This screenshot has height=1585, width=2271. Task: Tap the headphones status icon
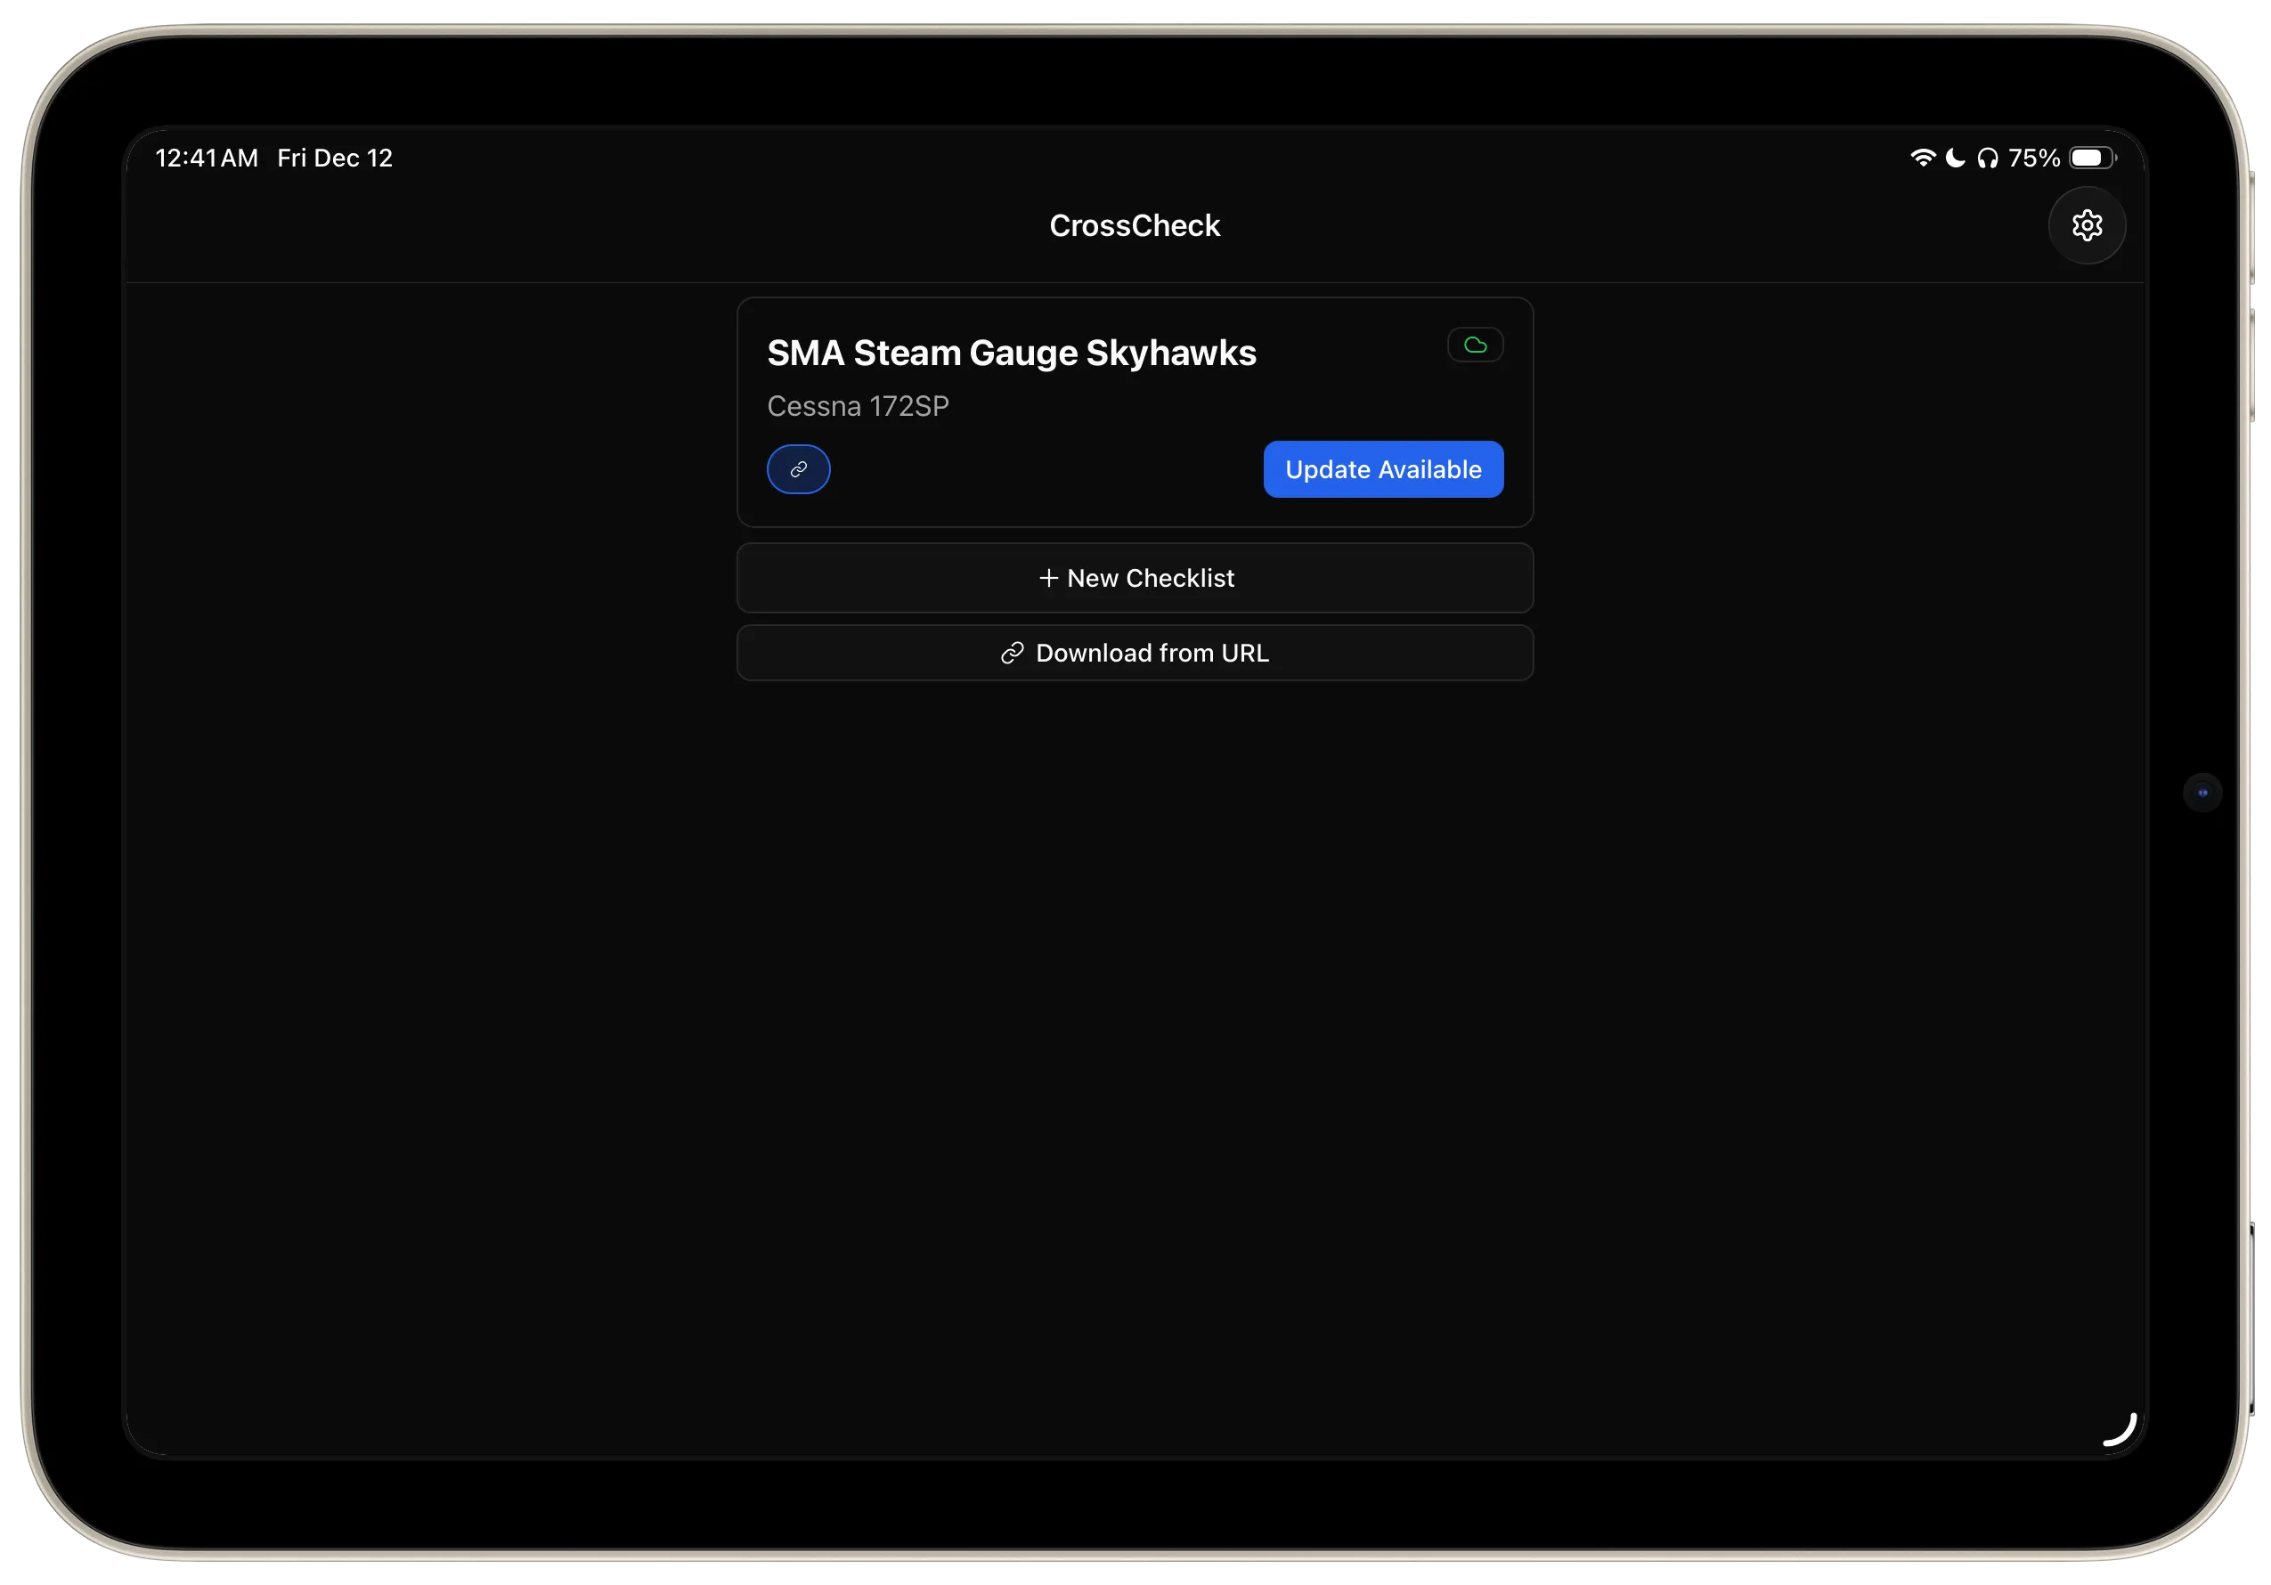click(1987, 158)
